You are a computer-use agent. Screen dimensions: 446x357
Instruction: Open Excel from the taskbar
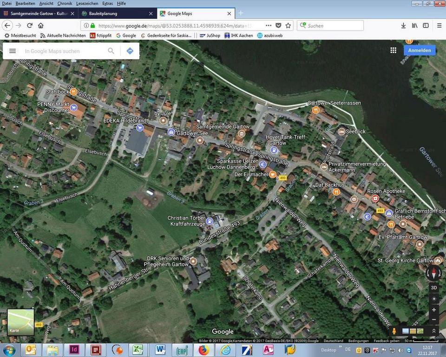(x=138, y=350)
